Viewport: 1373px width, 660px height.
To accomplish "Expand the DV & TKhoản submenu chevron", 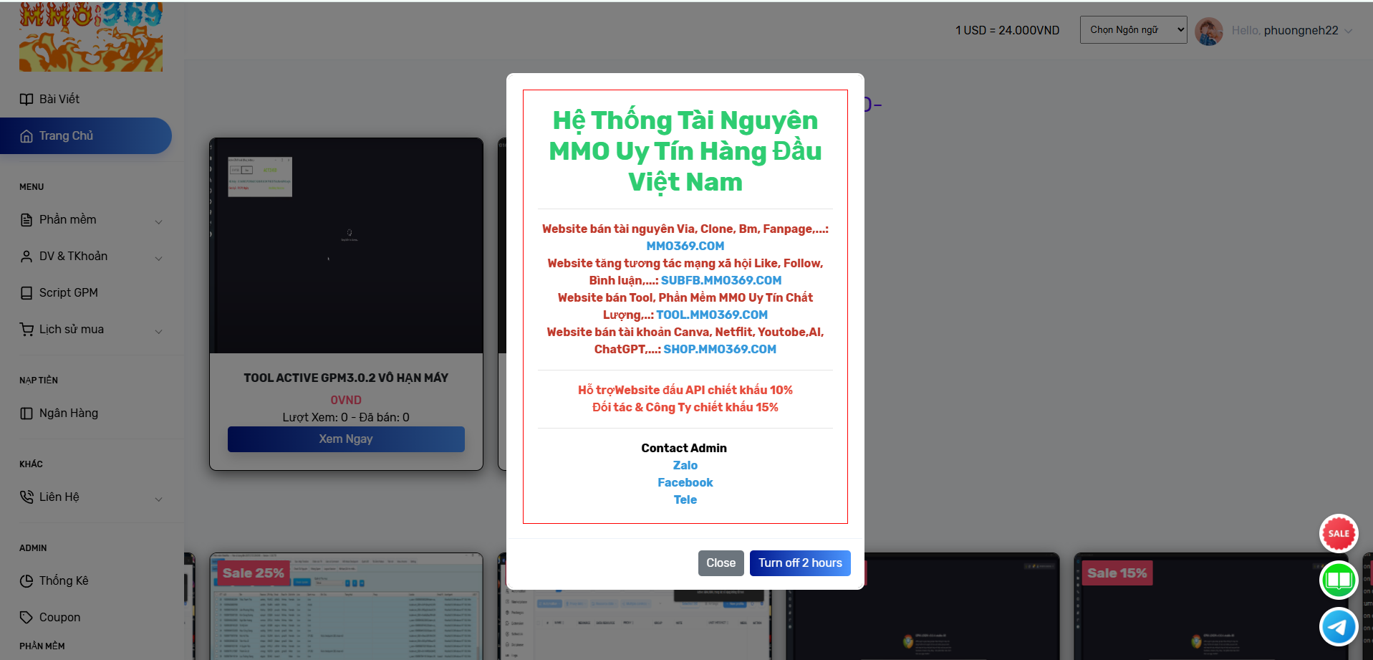I will point(158,258).
